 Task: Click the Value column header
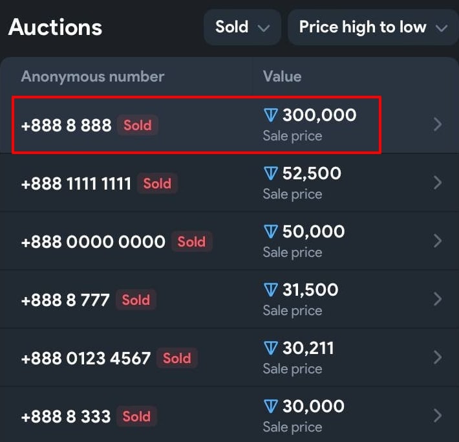click(x=283, y=77)
